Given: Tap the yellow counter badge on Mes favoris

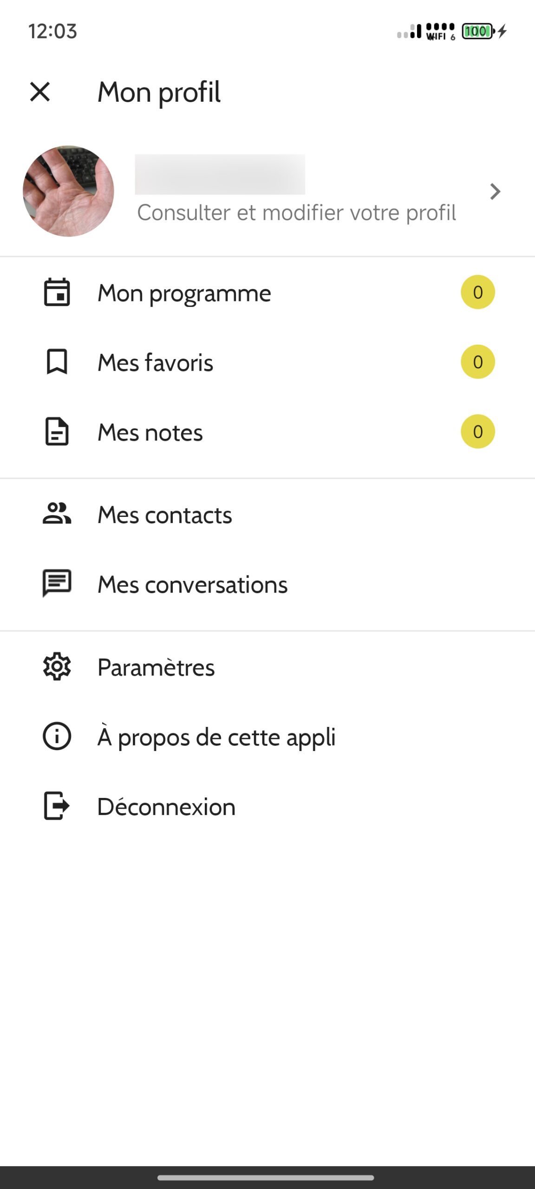Looking at the screenshot, I should pos(477,362).
